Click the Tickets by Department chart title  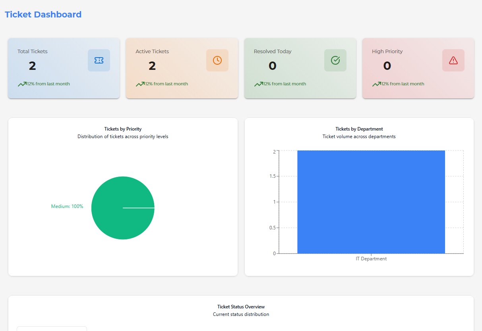(359, 129)
